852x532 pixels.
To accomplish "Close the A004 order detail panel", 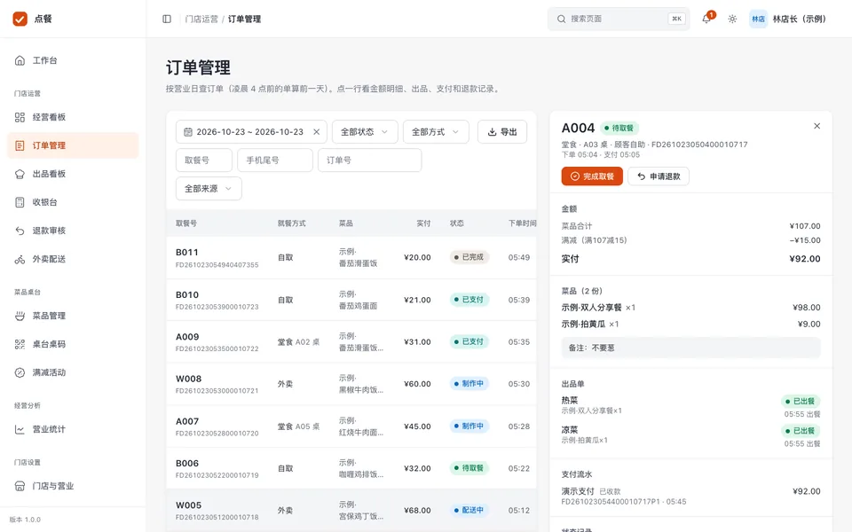I will pos(816,126).
